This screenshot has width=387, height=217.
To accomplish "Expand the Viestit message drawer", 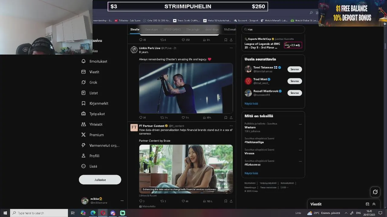I will [374, 204].
